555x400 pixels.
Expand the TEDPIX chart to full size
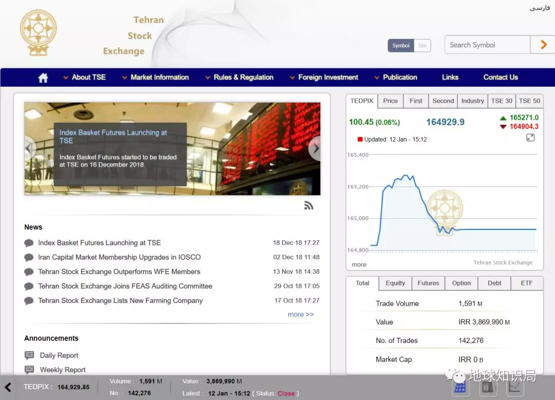530,138
